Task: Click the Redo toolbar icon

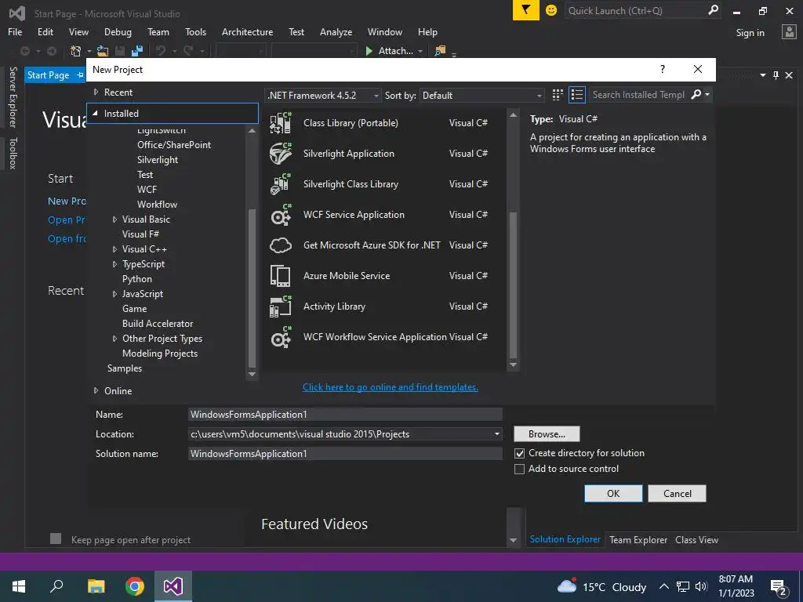Action: 188,51
